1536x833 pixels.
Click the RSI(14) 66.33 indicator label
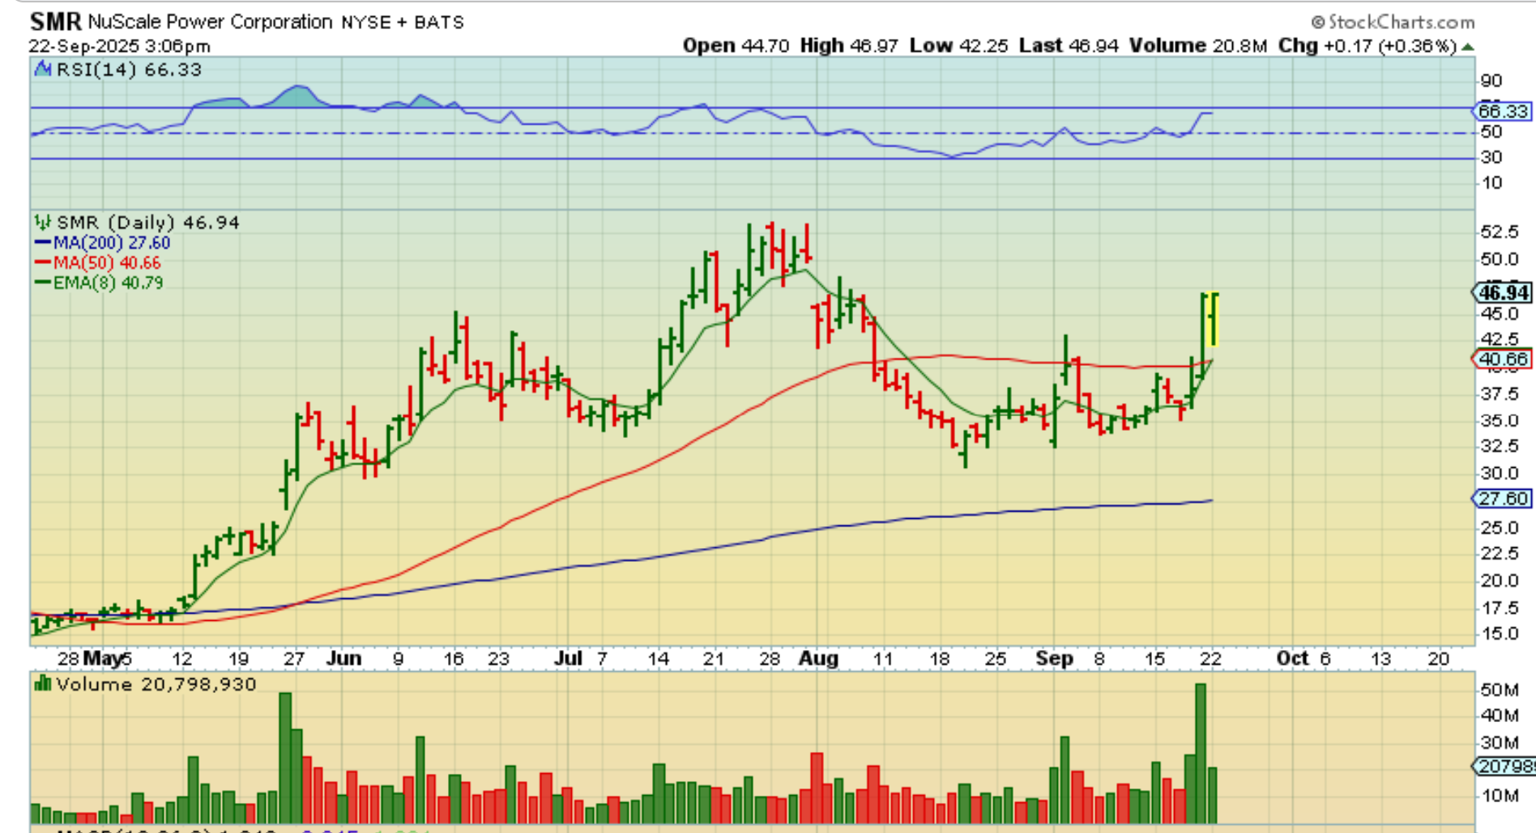tap(129, 70)
